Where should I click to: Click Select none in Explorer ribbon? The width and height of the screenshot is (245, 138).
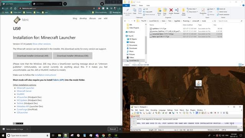coord(222,12)
